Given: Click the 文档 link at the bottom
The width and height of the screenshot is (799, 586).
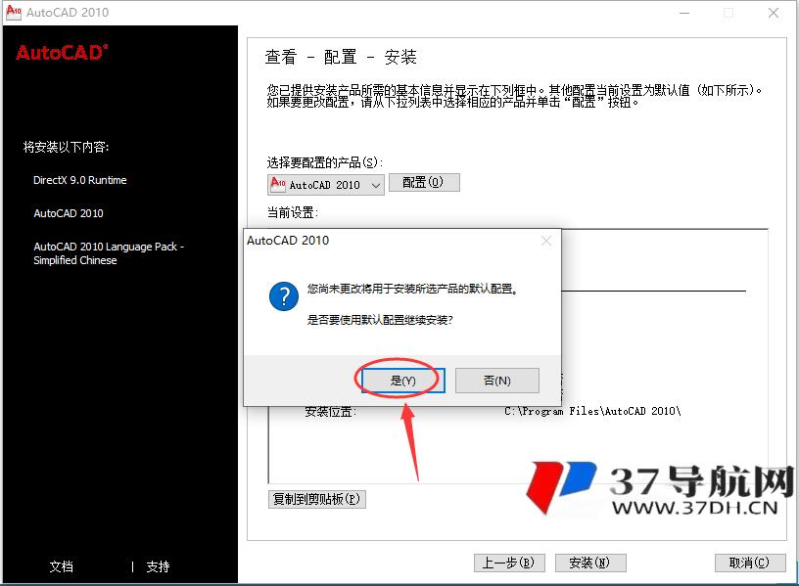Looking at the screenshot, I should 59,566.
